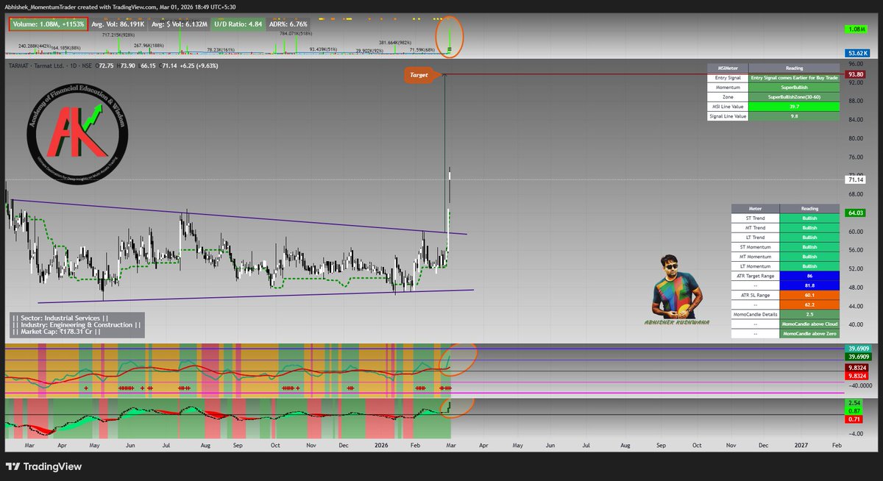Click the SuperBullish momentum reading

point(794,87)
